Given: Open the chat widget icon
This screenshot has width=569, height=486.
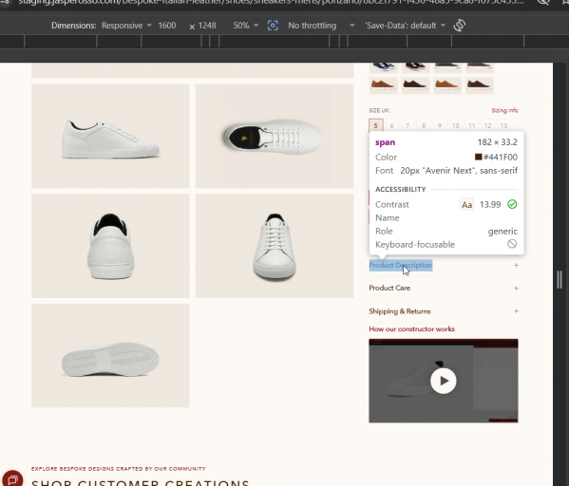Looking at the screenshot, I should (x=12, y=478).
